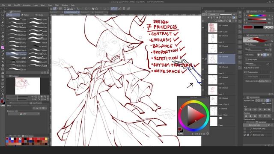Open the File menu
The image size is (274, 154).
tap(3, 5)
